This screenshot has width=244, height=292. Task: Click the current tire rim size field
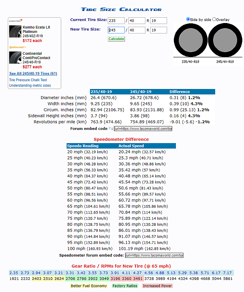[x=159, y=21]
